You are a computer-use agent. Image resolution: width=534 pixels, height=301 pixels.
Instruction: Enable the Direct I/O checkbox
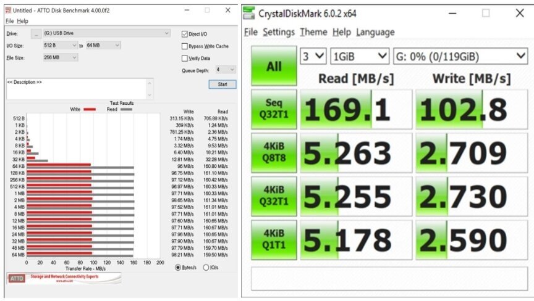pos(185,34)
